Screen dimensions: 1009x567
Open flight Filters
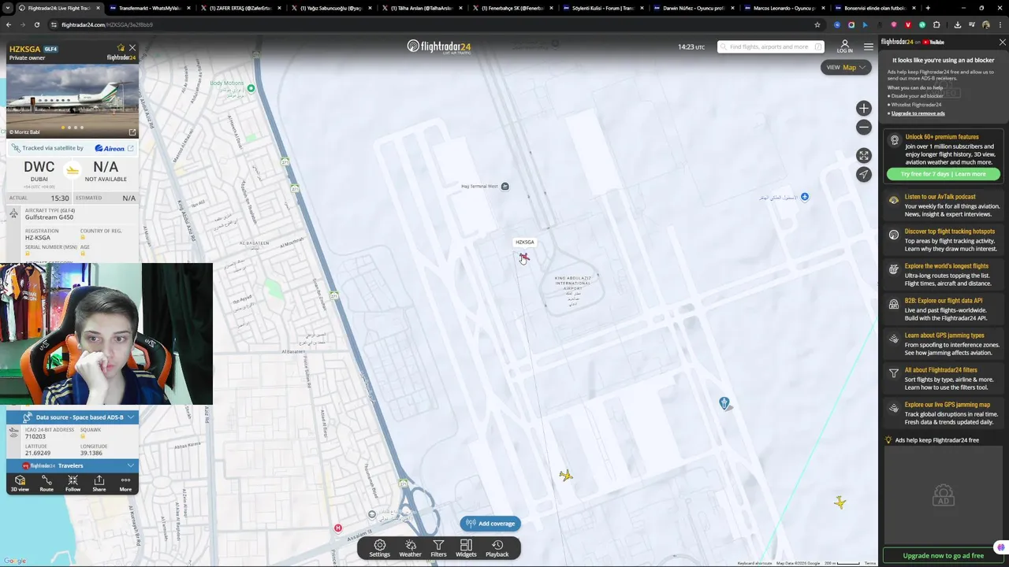[438, 548]
